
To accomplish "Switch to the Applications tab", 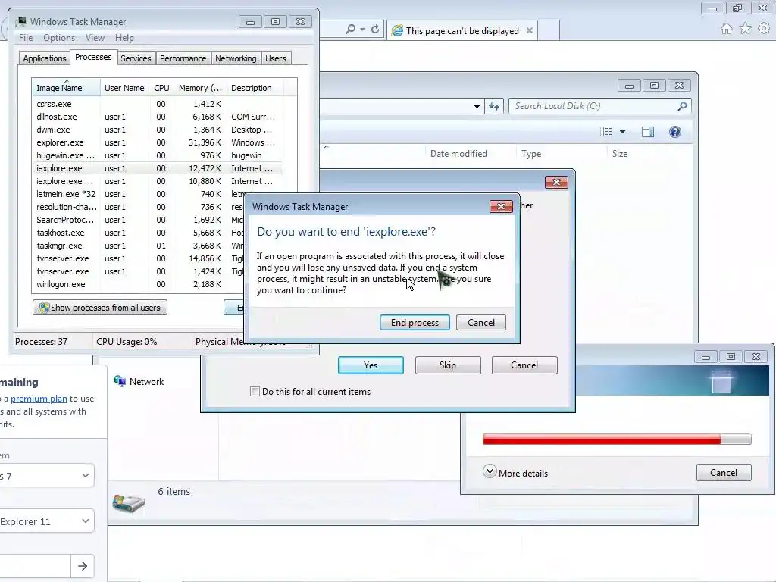I will [45, 58].
